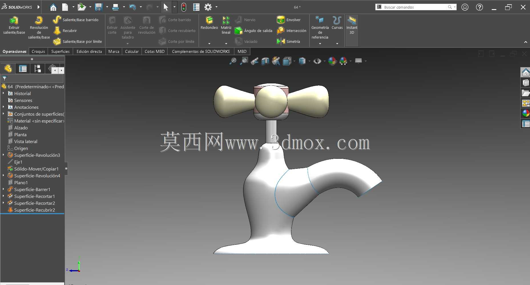Screen dimensions: 530x285
Task: Open file properties list icon
Action: point(196,7)
